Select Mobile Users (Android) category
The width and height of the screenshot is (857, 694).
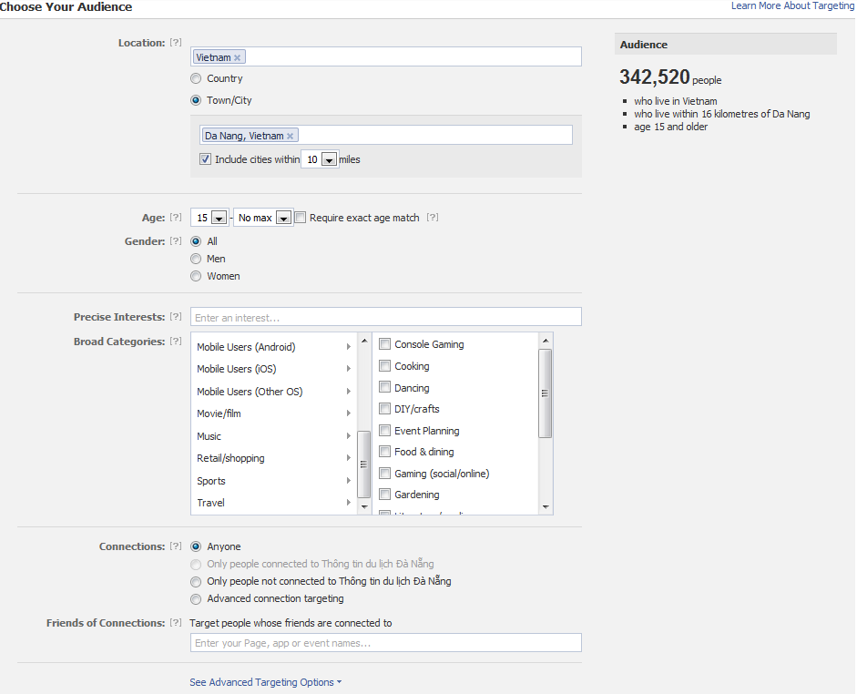[x=246, y=347]
